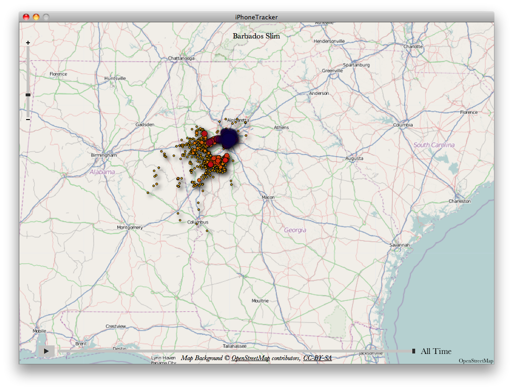Viewport: 513px width, 390px height.
Task: Close the iPhoneTracker window
Action: pyautogui.click(x=26, y=17)
